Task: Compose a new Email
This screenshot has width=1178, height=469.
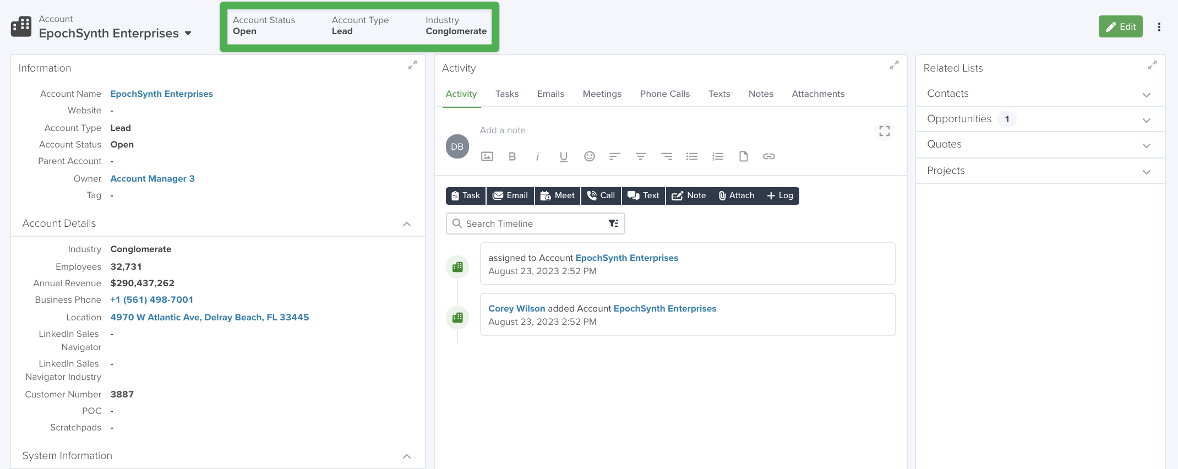Action: 510,195
